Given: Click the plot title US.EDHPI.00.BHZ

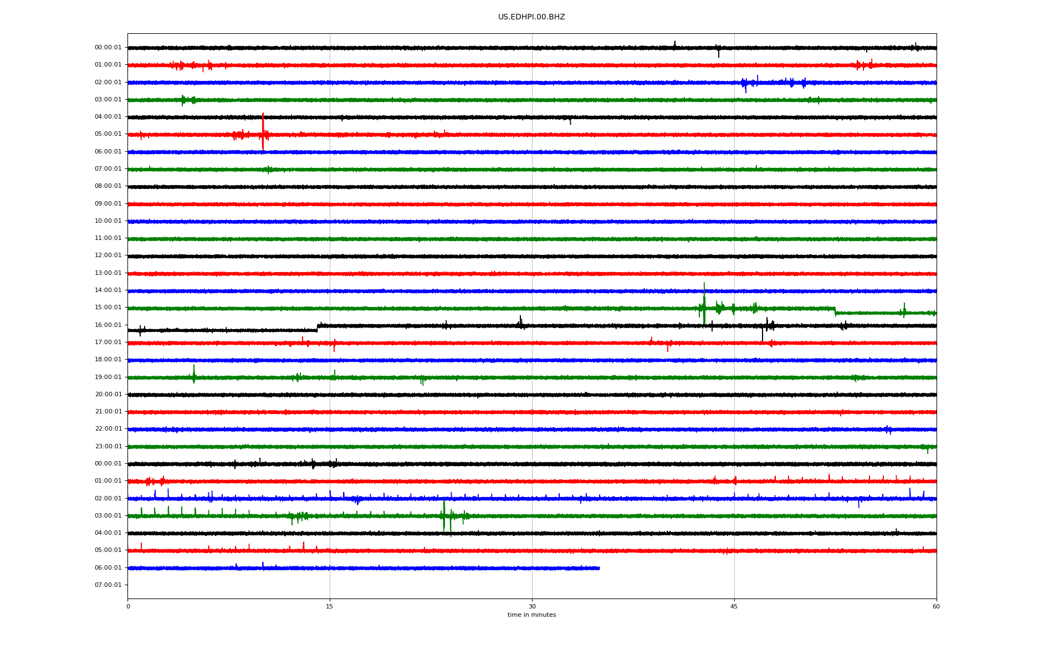Looking at the screenshot, I should (x=531, y=17).
